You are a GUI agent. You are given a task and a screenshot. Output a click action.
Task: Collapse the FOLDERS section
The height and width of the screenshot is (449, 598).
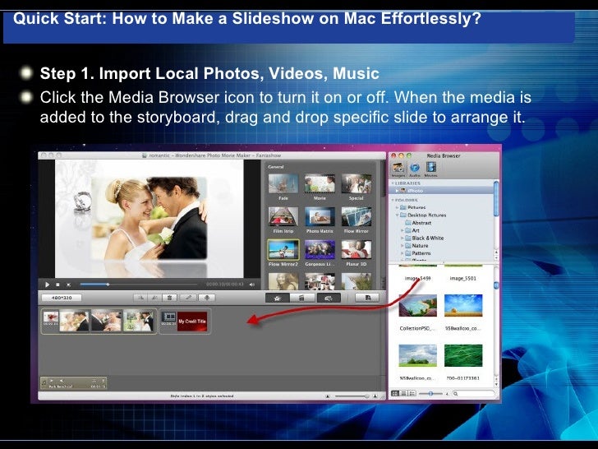[x=393, y=200]
